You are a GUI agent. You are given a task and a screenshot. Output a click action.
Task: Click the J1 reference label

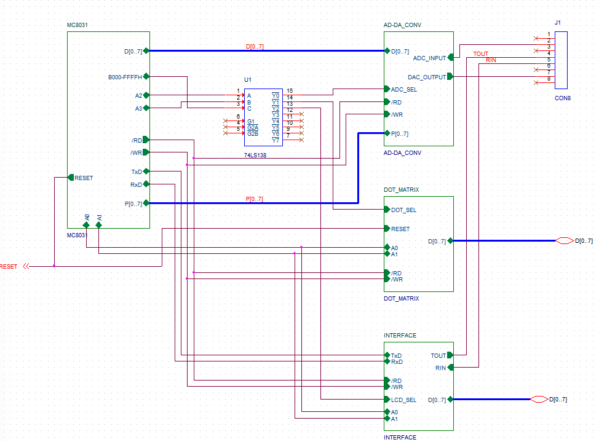coord(558,23)
